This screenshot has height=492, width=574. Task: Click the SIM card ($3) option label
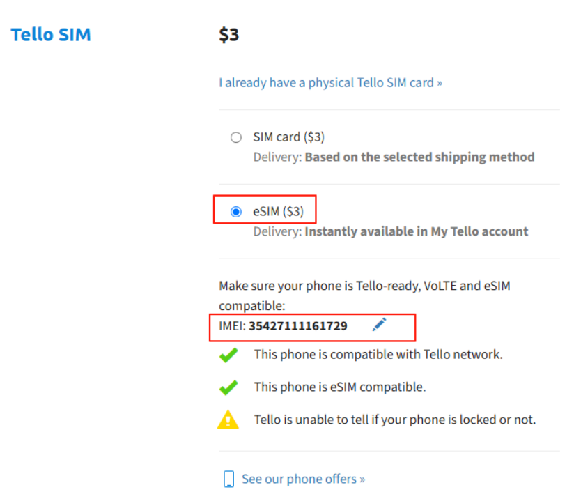pos(289,137)
